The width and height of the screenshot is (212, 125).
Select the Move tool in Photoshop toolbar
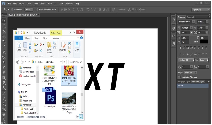4,21
